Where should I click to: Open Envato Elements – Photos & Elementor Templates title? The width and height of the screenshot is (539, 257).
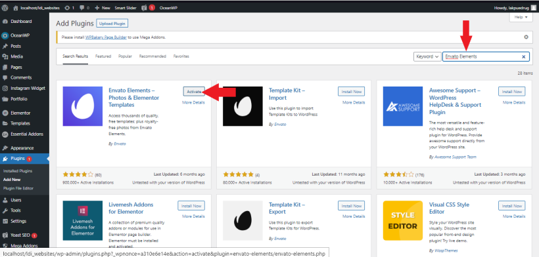click(x=133, y=97)
